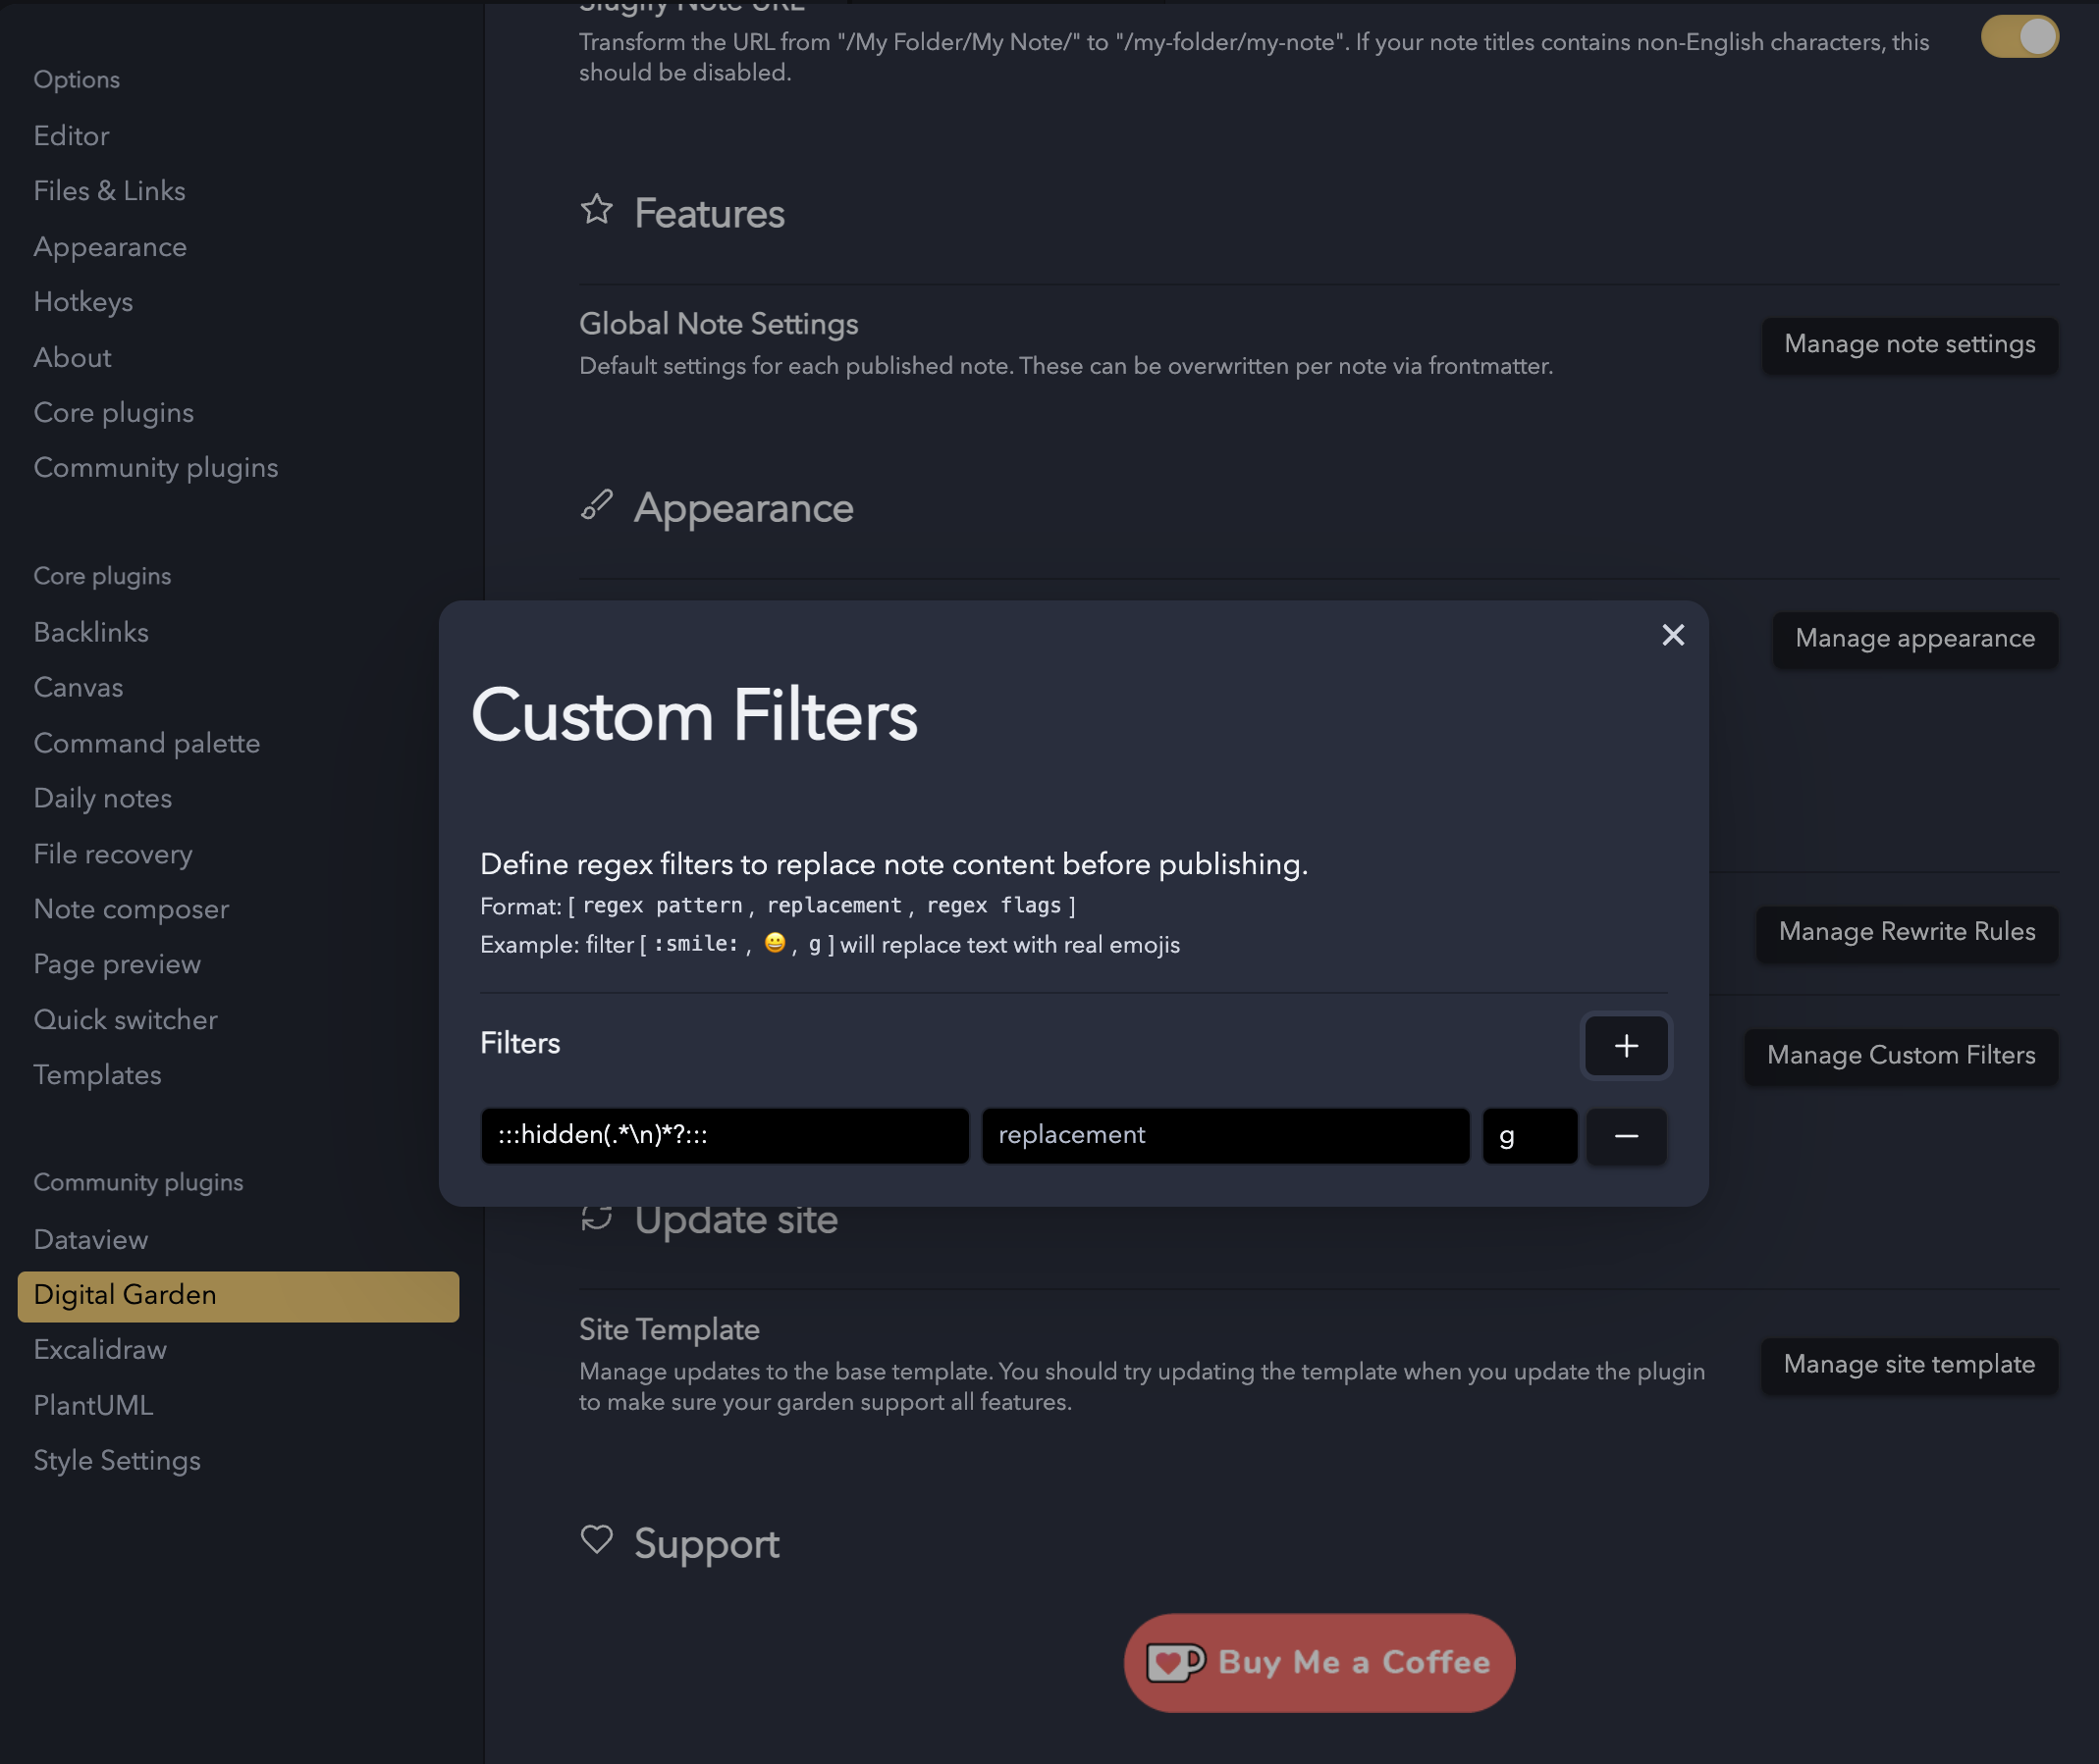Click the X icon to close Custom Filters dialog
Viewport: 2099px width, 1764px height.
(x=1674, y=634)
